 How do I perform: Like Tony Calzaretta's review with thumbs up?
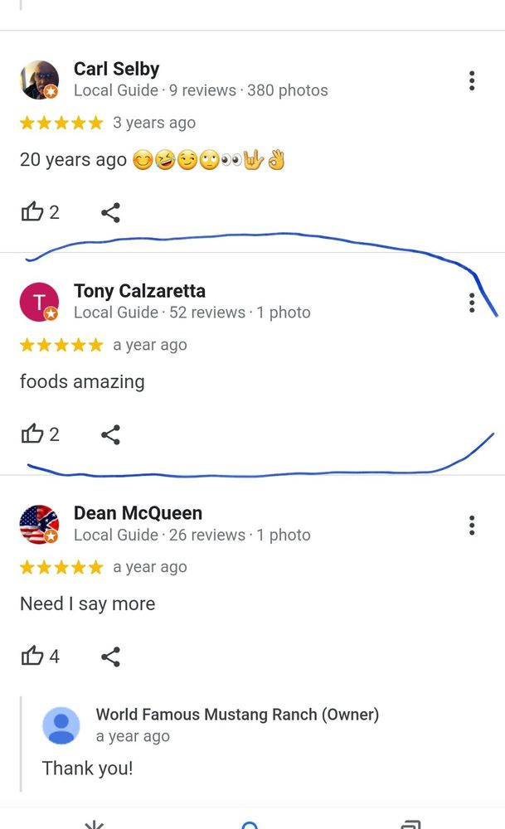coord(32,434)
